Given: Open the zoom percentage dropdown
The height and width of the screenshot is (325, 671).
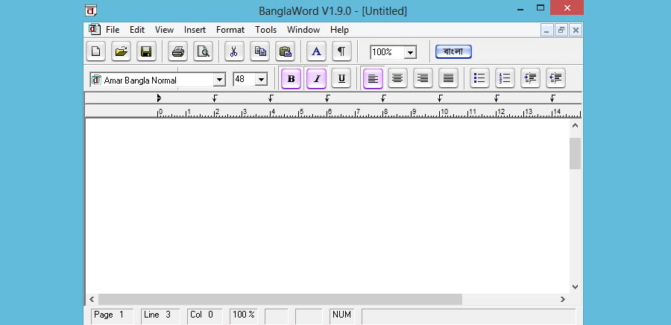Looking at the screenshot, I should pos(410,53).
